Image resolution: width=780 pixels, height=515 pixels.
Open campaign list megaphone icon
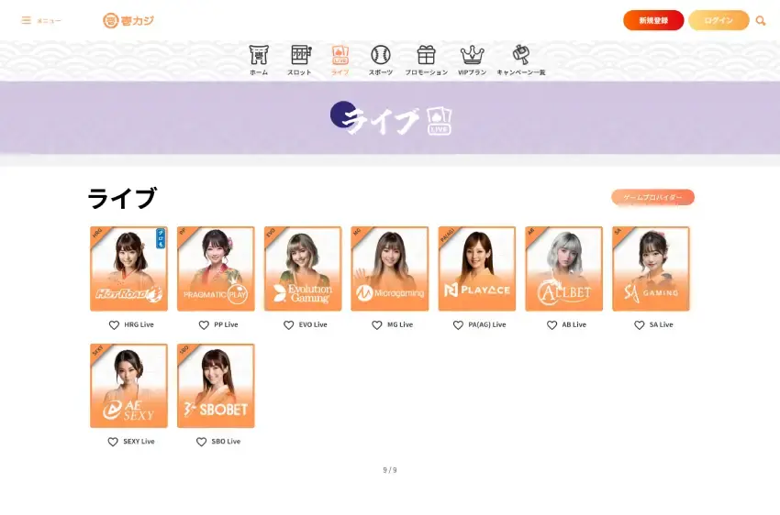520,55
